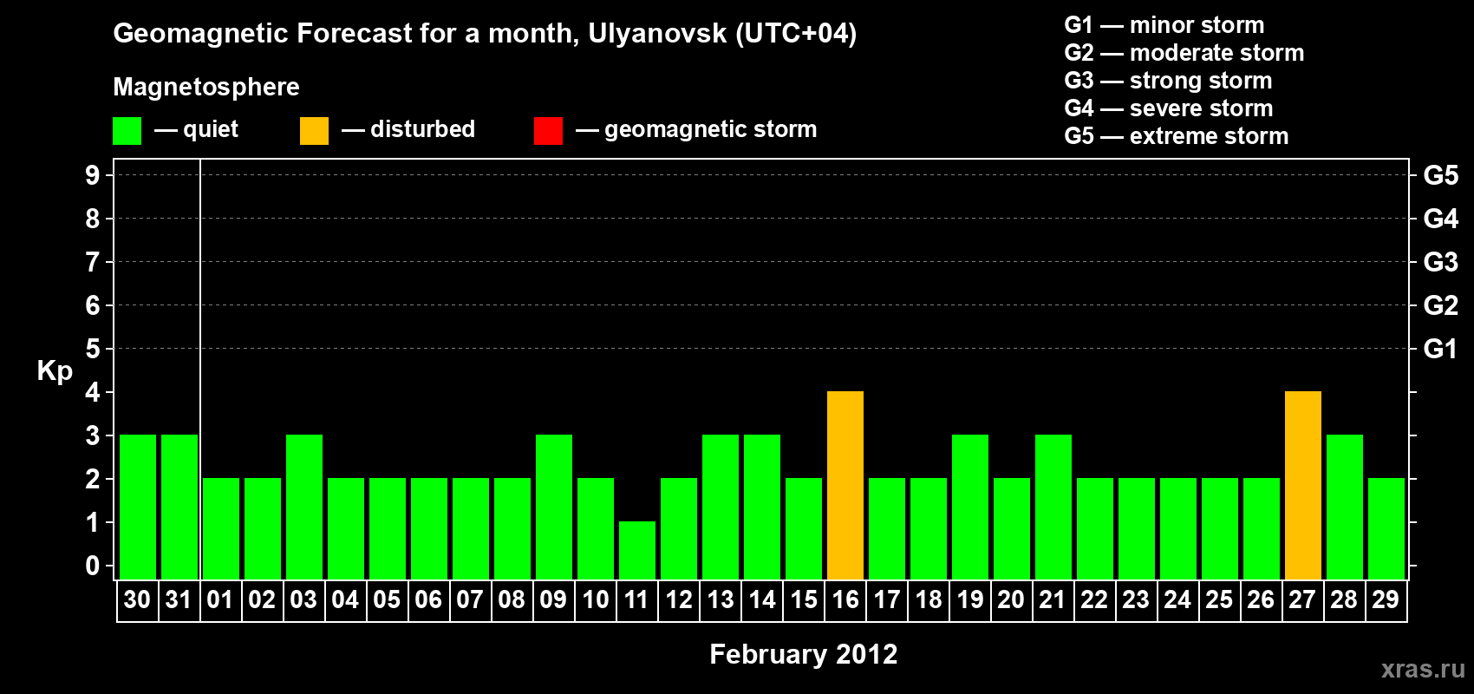
Task: Click the green bar above day 03
Action: point(304,507)
